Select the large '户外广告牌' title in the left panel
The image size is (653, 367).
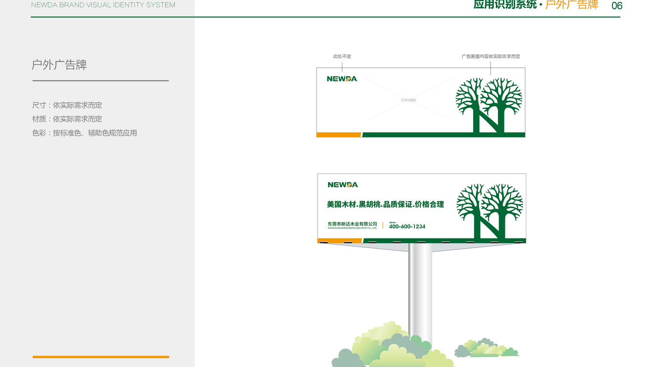[x=59, y=65]
